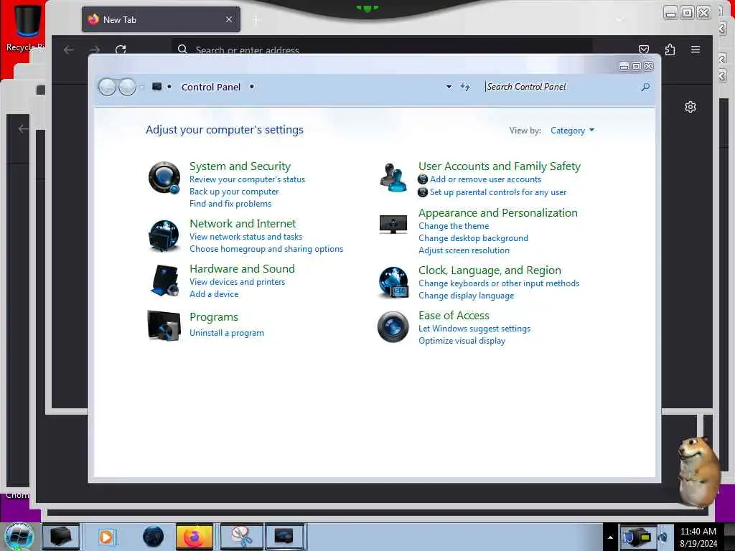
Task: Click Set up parental controls for any user
Action: pyautogui.click(x=498, y=192)
